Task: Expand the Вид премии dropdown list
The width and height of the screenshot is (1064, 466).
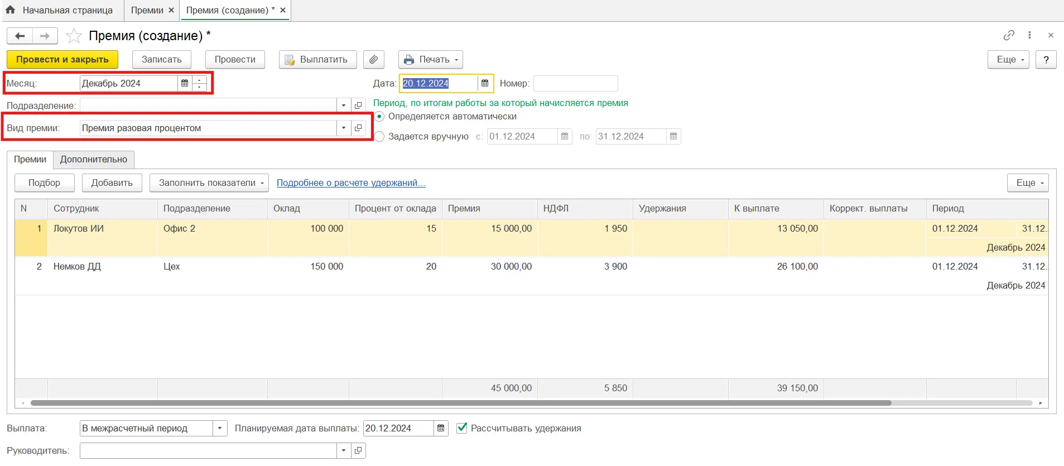Action: click(344, 128)
